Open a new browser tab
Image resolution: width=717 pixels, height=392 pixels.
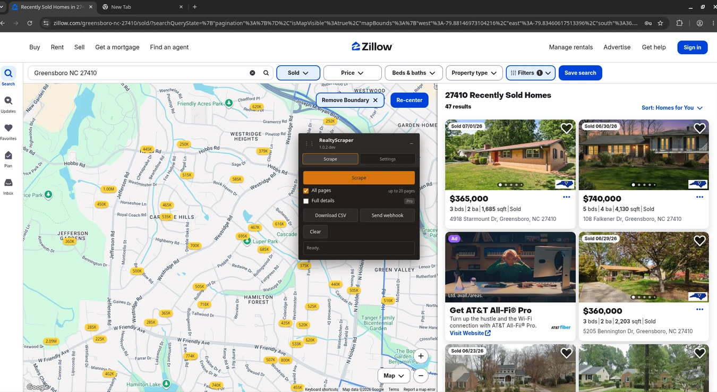195,7
